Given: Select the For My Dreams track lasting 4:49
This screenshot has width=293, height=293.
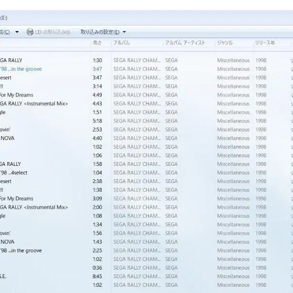Looking at the screenshot, I should pyautogui.click(x=16, y=95).
